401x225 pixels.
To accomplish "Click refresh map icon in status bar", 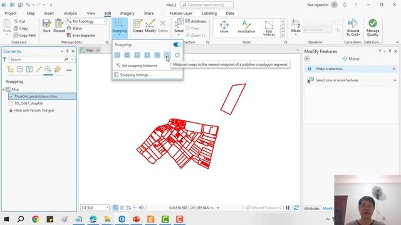I will 296,208.
